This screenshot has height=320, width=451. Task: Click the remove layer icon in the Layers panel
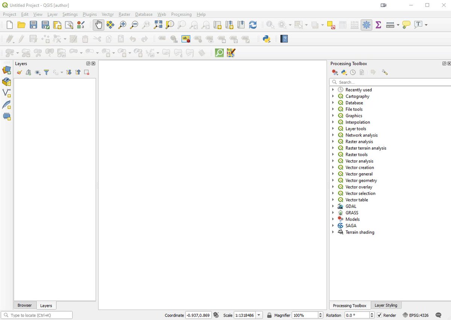[x=87, y=72]
